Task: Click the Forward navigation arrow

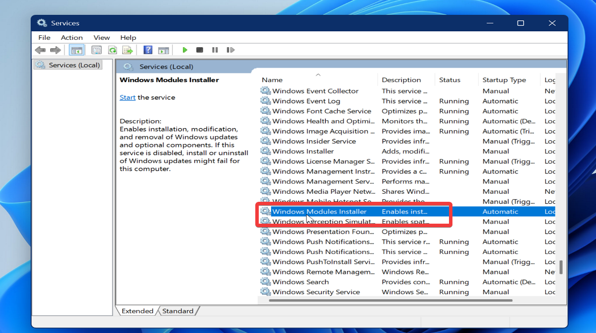Action: tap(55, 50)
